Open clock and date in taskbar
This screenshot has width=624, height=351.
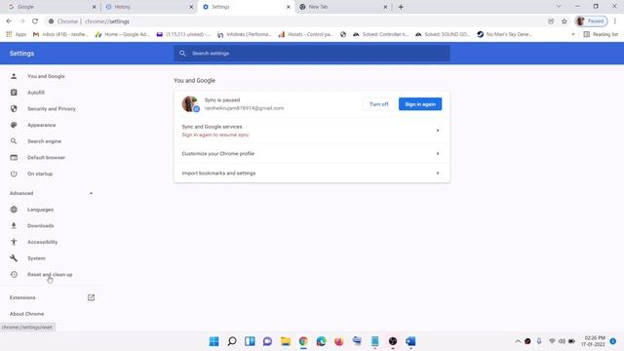click(593, 341)
